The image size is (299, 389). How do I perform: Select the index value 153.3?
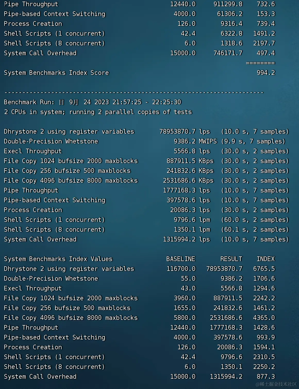click(266, 14)
